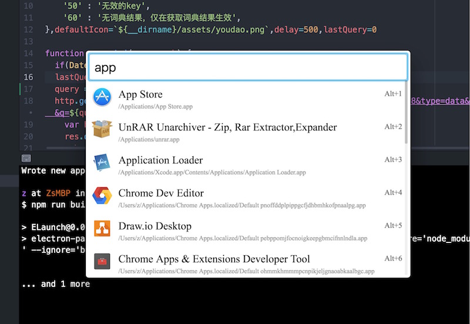470x324 pixels.
Task: Click the 'Alt+2' shortcut label
Action: [x=393, y=127]
